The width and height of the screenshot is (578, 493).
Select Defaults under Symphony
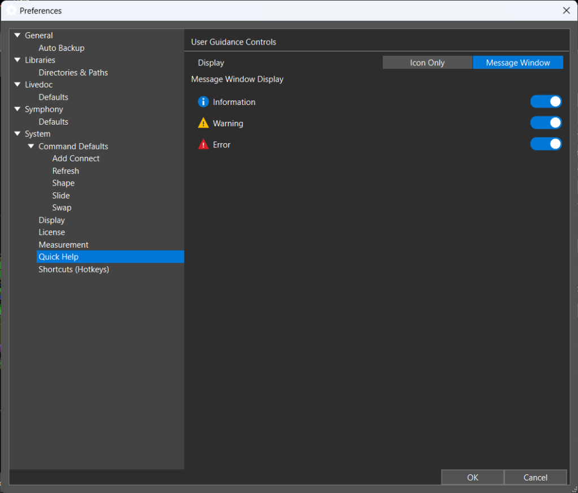(x=54, y=122)
